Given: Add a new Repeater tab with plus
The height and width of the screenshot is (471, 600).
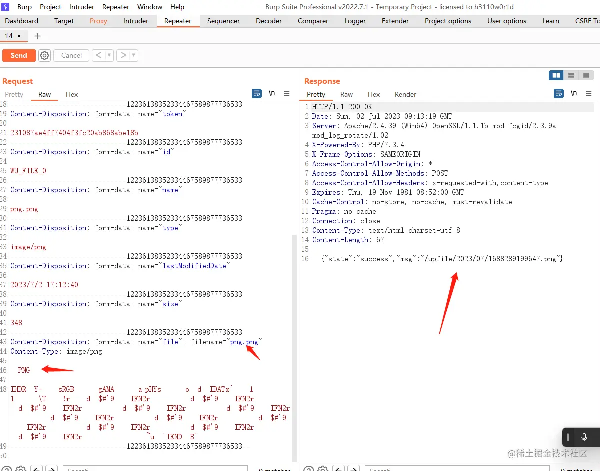Looking at the screenshot, I should point(37,36).
